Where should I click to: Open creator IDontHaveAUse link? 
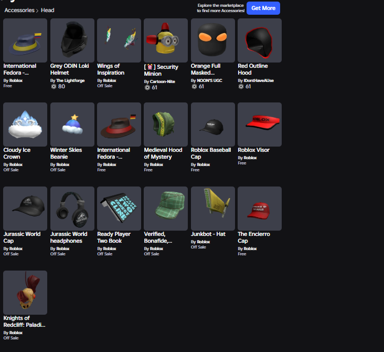259,80
